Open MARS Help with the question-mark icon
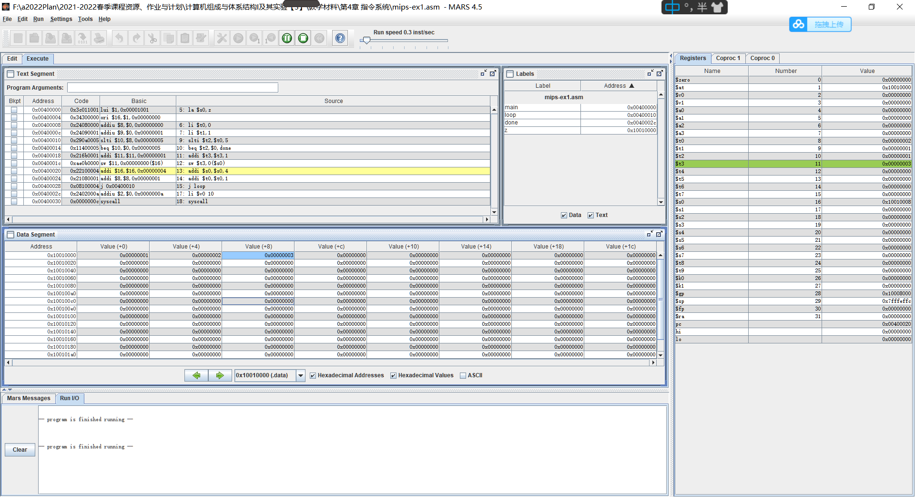Image resolution: width=915 pixels, height=497 pixels. (340, 38)
